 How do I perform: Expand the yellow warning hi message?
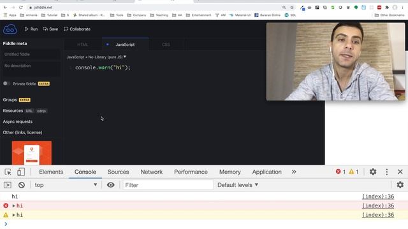click(x=13, y=215)
